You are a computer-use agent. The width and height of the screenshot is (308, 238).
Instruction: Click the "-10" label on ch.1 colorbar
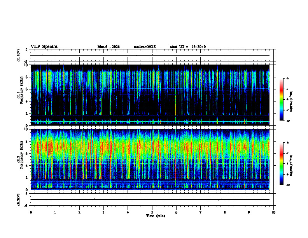click(287, 121)
